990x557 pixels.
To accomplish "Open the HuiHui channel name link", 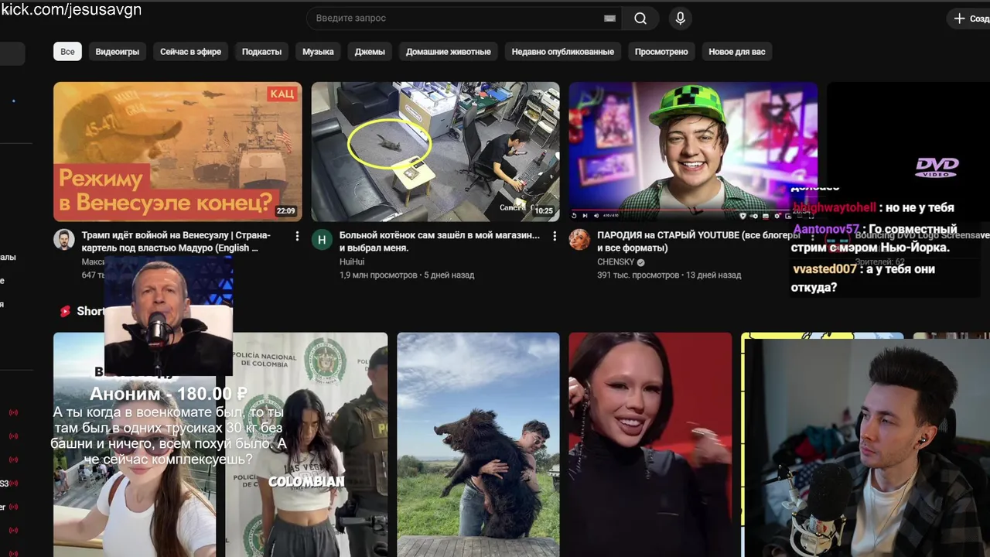I will (x=352, y=262).
